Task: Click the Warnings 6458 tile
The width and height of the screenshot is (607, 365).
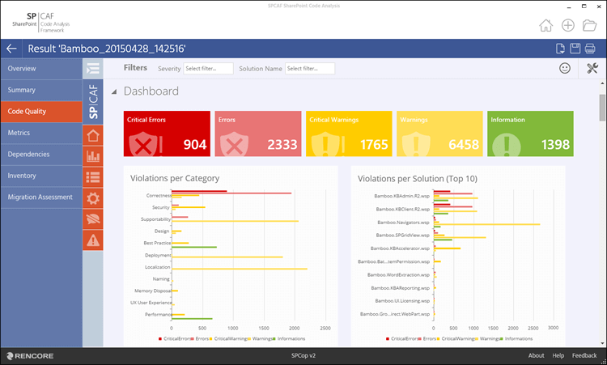Action: [439, 134]
